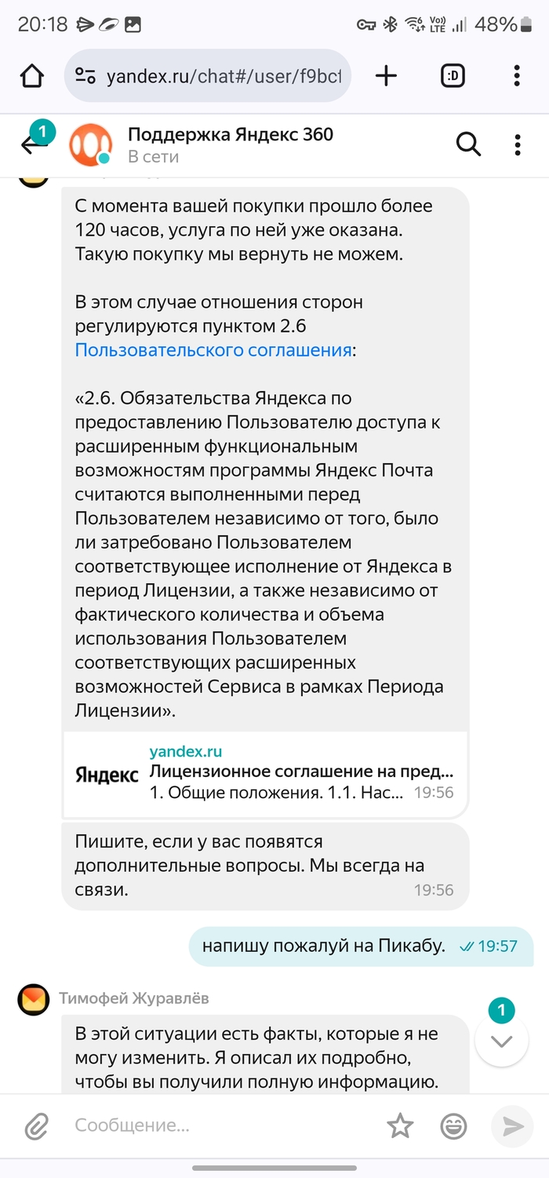Image resolution: width=549 pixels, height=1178 pixels.
Task: Open Тимофей Журавлёв sender name
Action: point(134,998)
